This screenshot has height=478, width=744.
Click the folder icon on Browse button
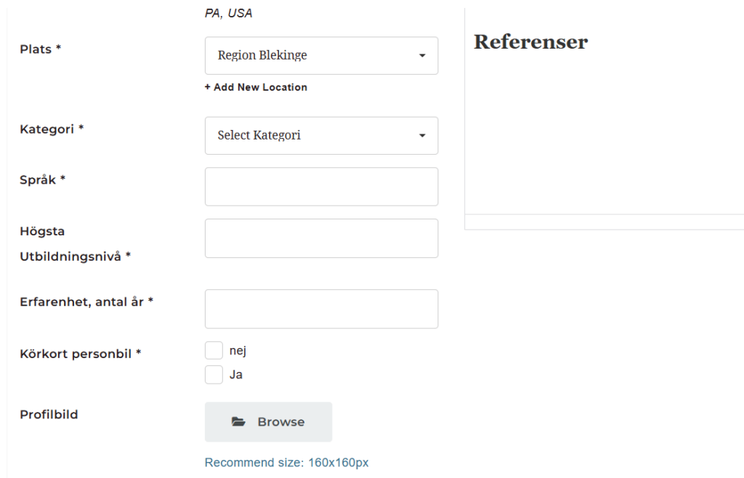pyautogui.click(x=238, y=422)
